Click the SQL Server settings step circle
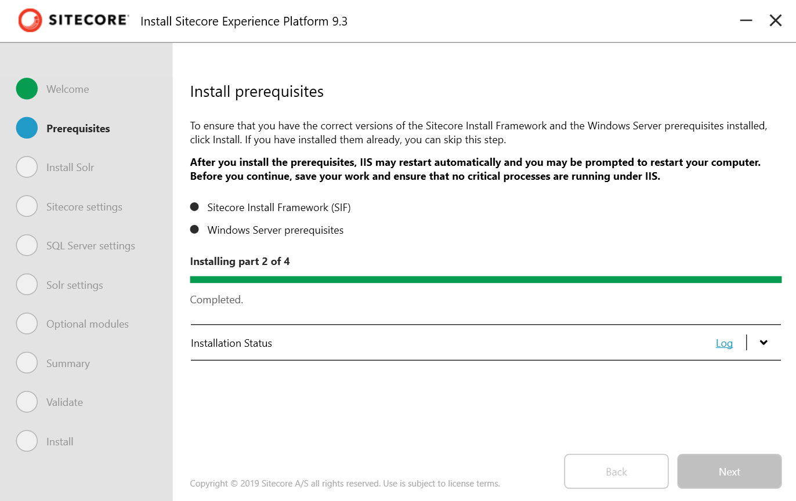This screenshot has height=501, width=796. tap(27, 245)
